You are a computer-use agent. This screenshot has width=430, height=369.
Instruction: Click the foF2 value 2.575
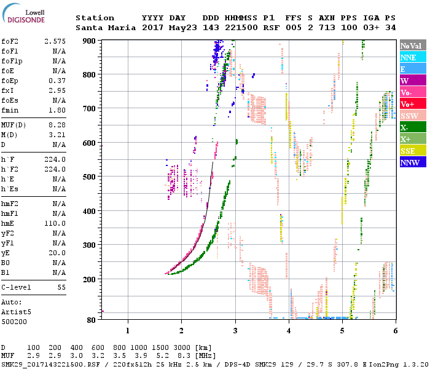click(x=55, y=41)
